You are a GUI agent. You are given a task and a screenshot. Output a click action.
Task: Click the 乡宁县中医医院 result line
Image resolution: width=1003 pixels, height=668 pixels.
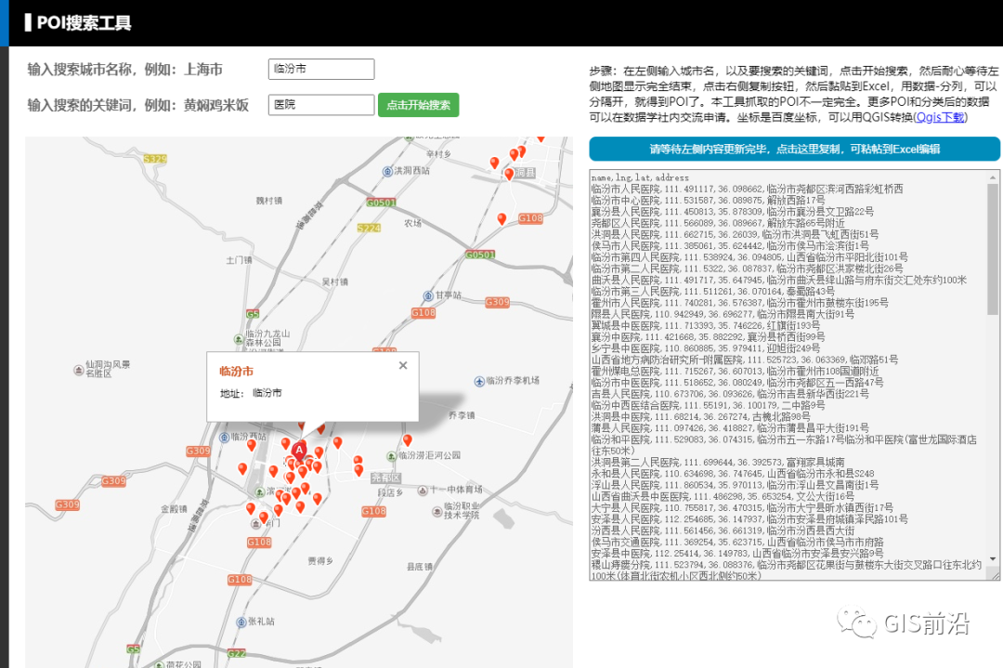[x=706, y=348]
